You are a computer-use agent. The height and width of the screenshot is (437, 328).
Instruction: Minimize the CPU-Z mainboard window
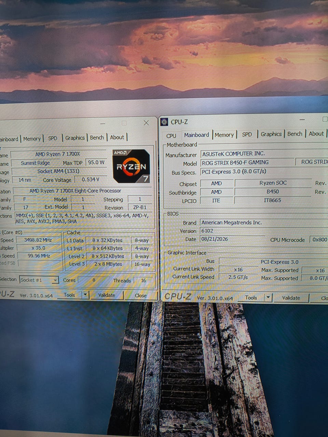pos(302,120)
